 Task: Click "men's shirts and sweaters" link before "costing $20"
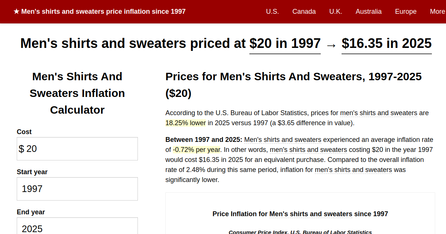[x=308, y=150]
